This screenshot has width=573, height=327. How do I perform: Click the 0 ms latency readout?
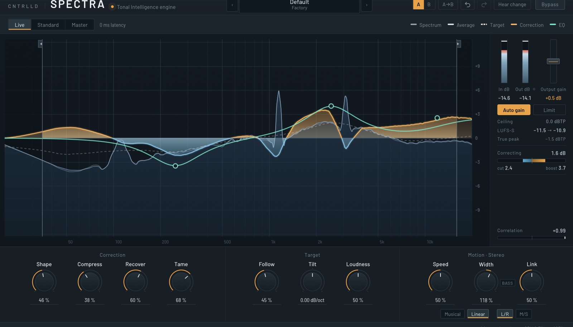(x=112, y=25)
